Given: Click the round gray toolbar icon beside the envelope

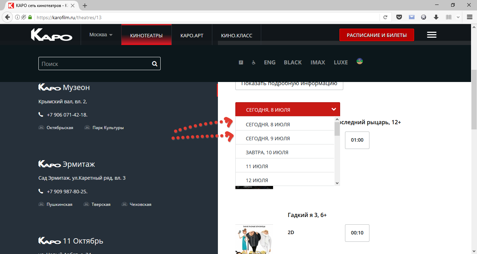Looking at the screenshot, I should 424,17.
